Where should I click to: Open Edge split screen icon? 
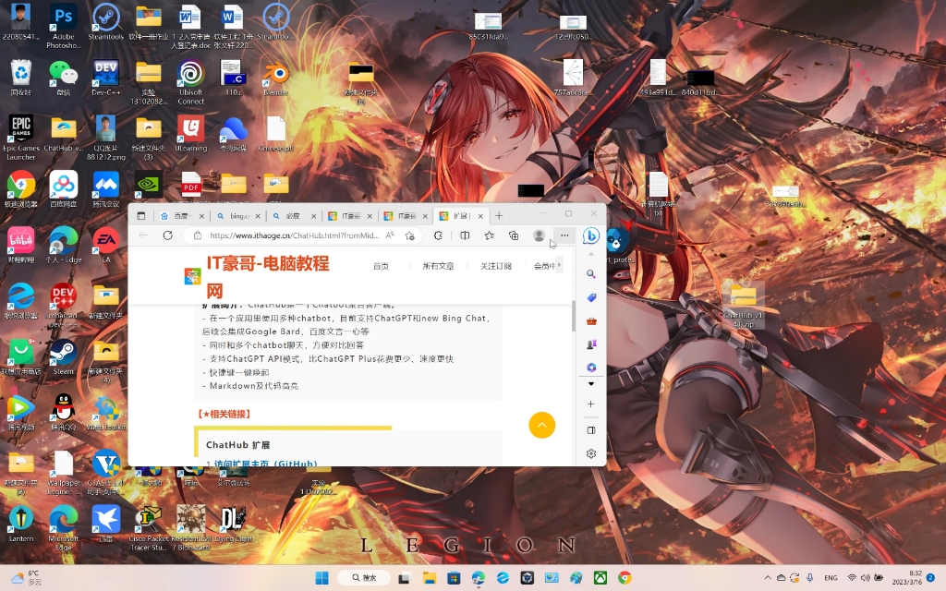[465, 235]
